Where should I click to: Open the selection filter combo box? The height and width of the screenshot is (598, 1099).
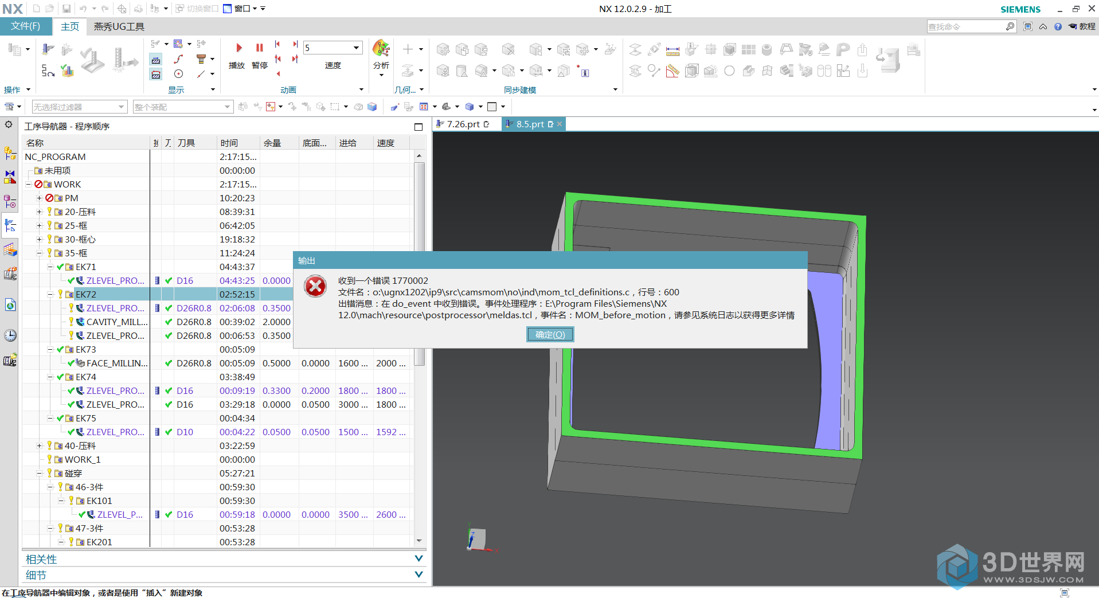pyautogui.click(x=79, y=107)
